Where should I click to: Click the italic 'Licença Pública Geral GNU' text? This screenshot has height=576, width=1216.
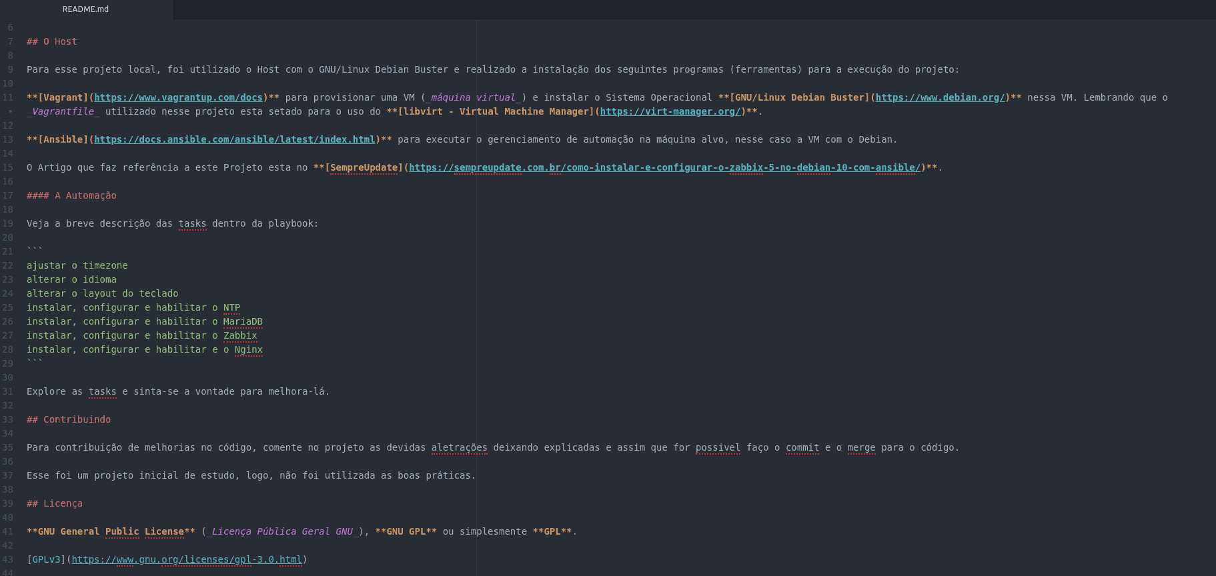pyautogui.click(x=283, y=531)
